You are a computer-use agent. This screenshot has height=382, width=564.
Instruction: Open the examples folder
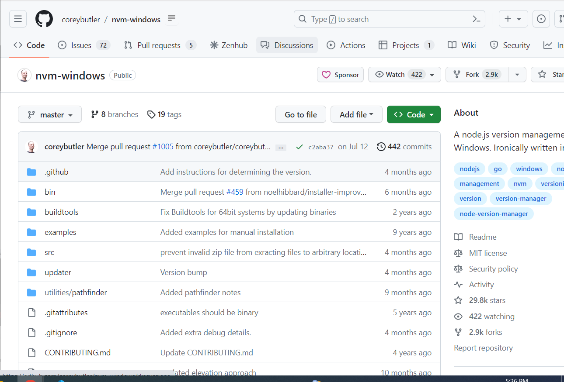point(60,232)
